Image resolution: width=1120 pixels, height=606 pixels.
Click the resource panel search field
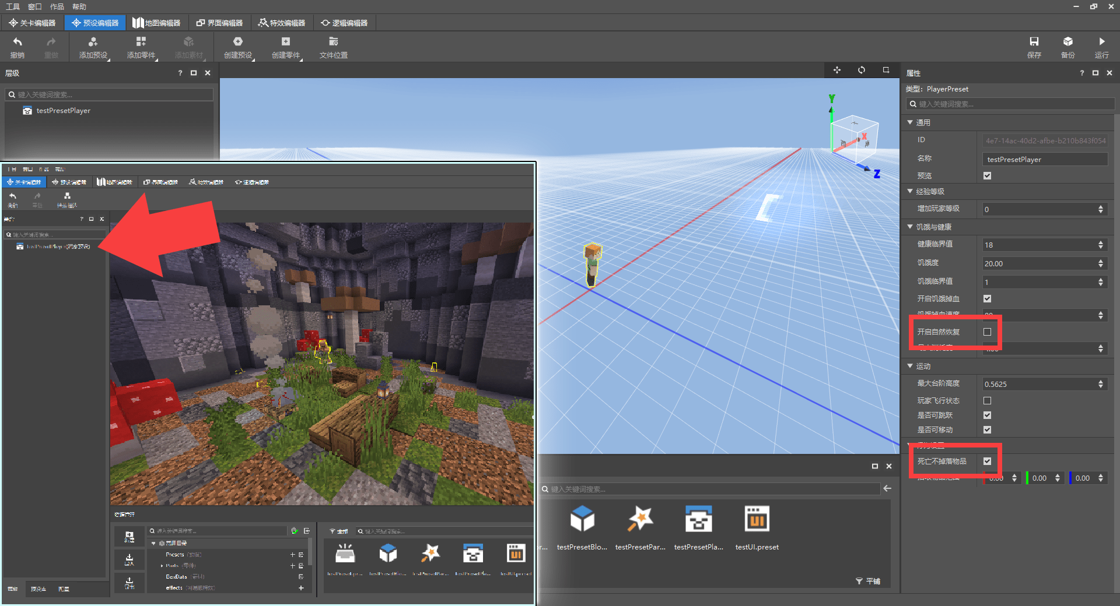pyautogui.click(x=709, y=489)
